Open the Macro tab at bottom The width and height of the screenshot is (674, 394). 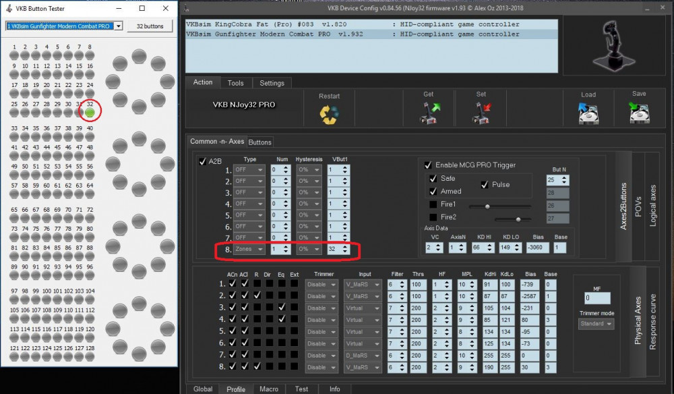tap(269, 389)
